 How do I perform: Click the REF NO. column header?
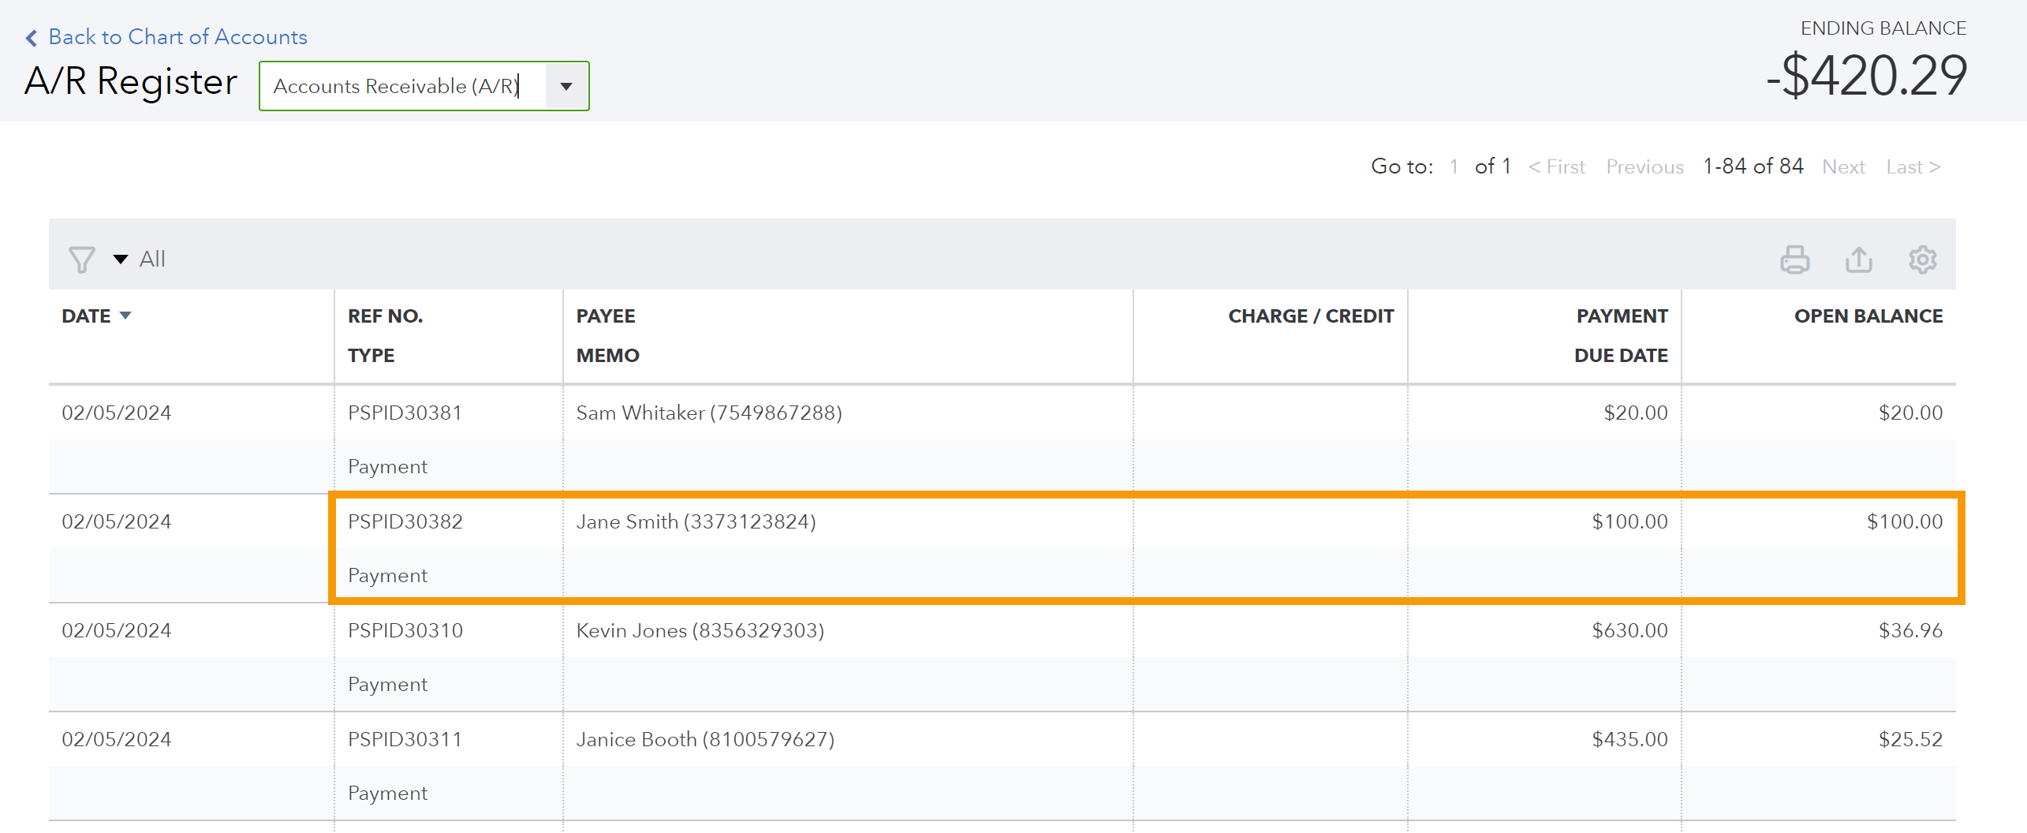tap(385, 316)
